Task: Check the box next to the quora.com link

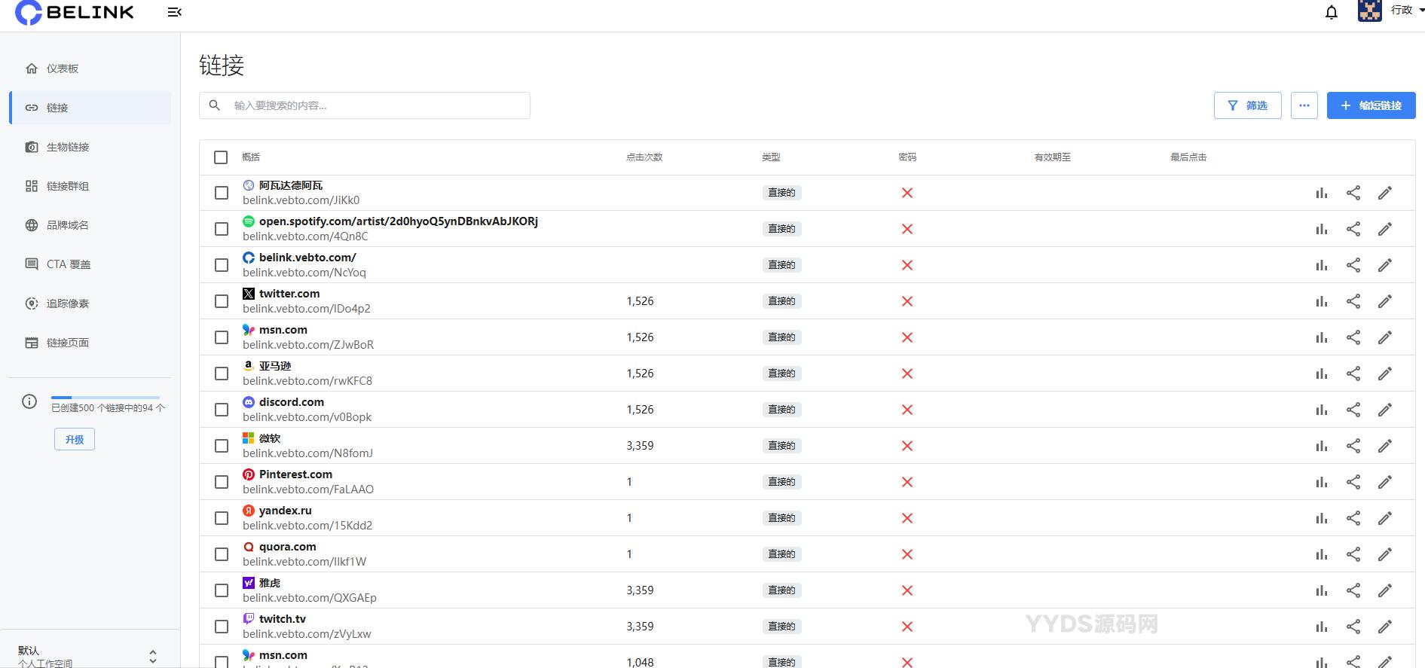Action: tap(222, 554)
